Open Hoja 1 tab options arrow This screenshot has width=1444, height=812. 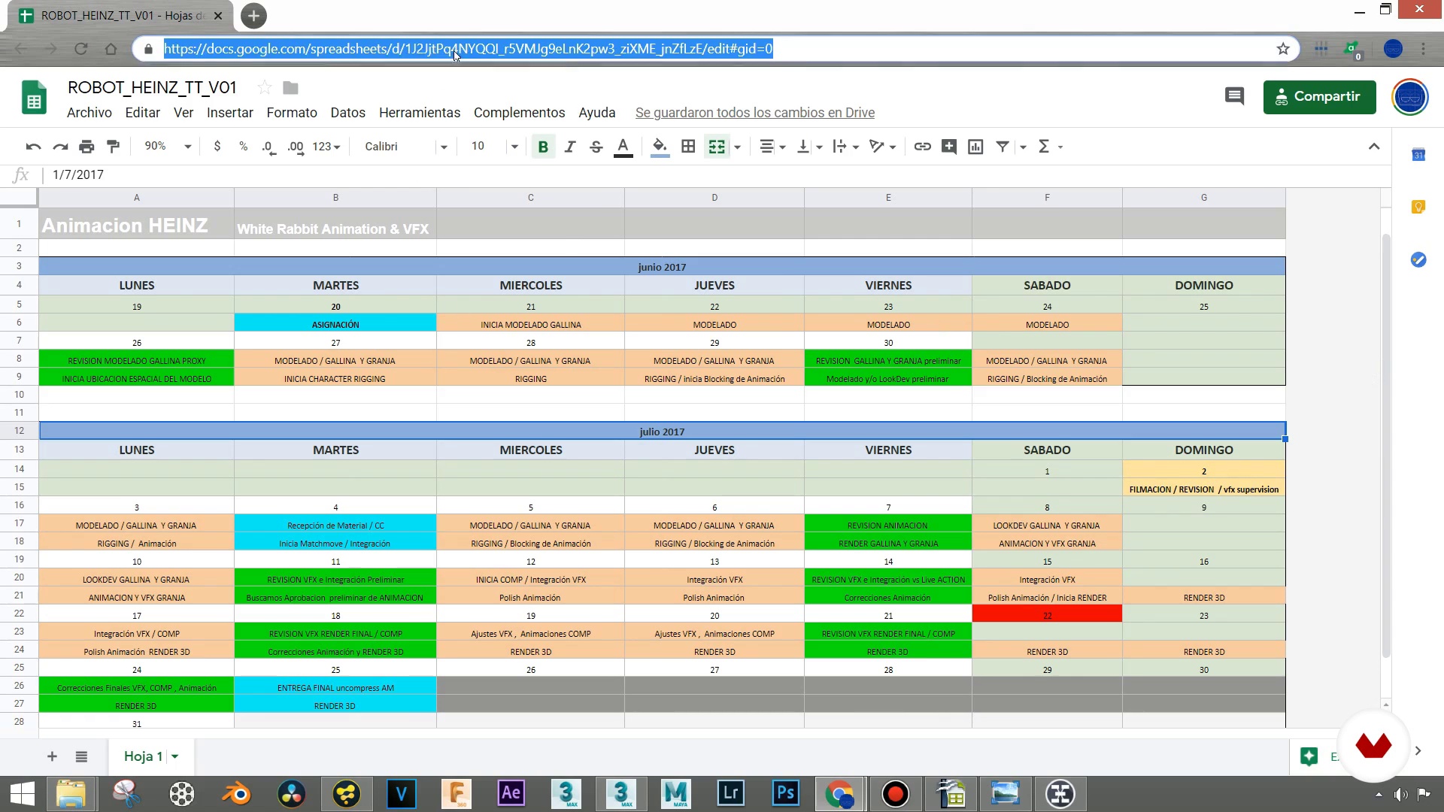(x=174, y=756)
